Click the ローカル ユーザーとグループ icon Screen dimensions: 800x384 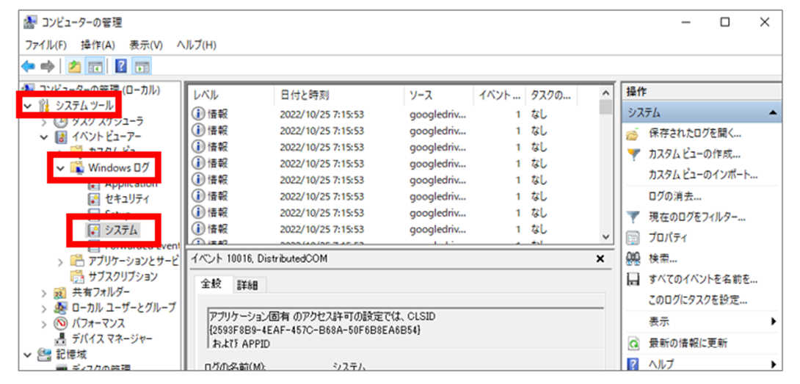point(61,308)
